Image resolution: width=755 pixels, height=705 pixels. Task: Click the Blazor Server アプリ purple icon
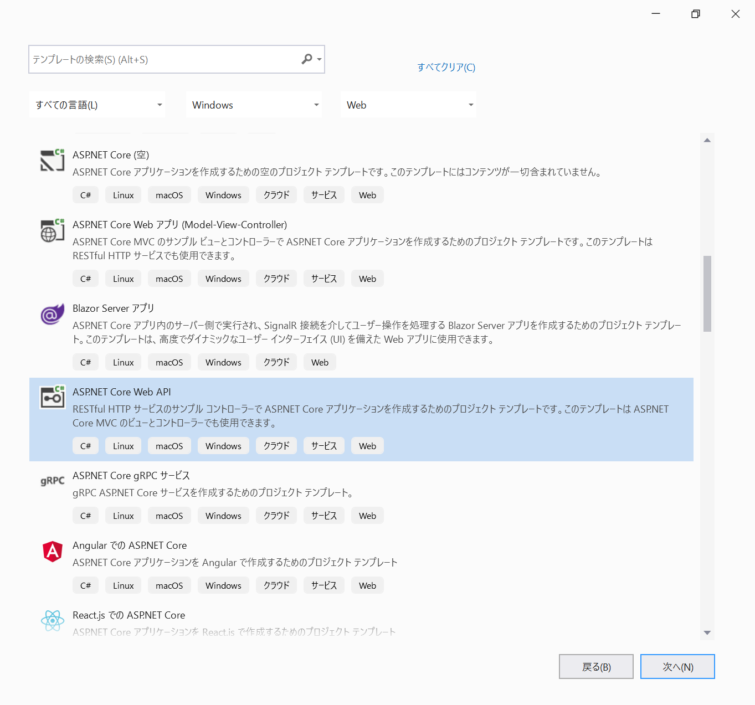click(53, 314)
